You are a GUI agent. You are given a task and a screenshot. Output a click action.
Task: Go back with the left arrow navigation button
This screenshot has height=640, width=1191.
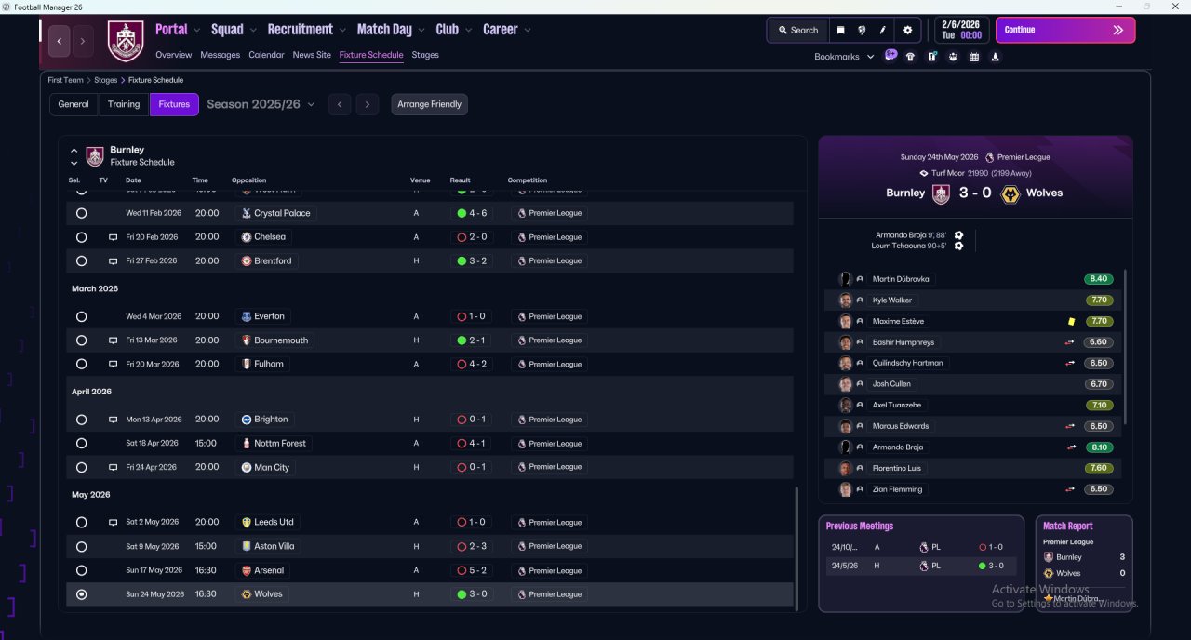coord(60,41)
